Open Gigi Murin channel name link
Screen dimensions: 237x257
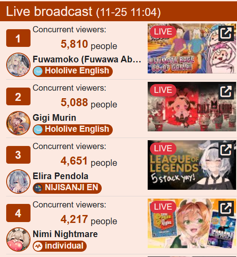[x=54, y=118]
